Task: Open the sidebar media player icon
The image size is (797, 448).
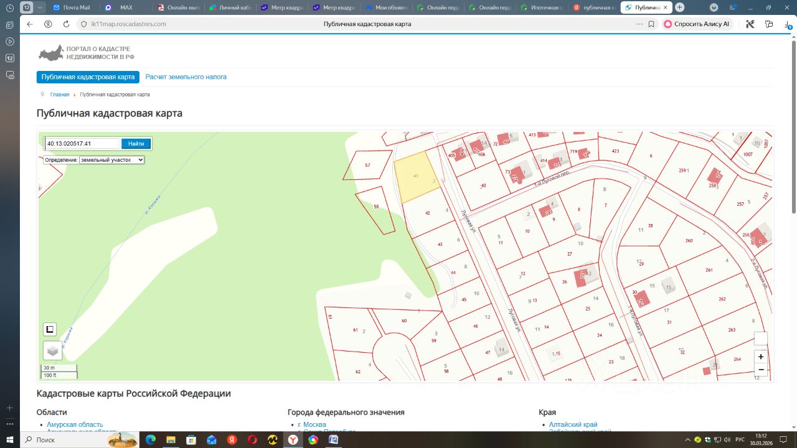Action: pos(9,41)
